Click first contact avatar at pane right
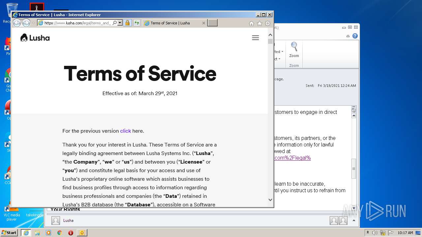The width and height of the screenshot is (422, 237). [x=334, y=221]
